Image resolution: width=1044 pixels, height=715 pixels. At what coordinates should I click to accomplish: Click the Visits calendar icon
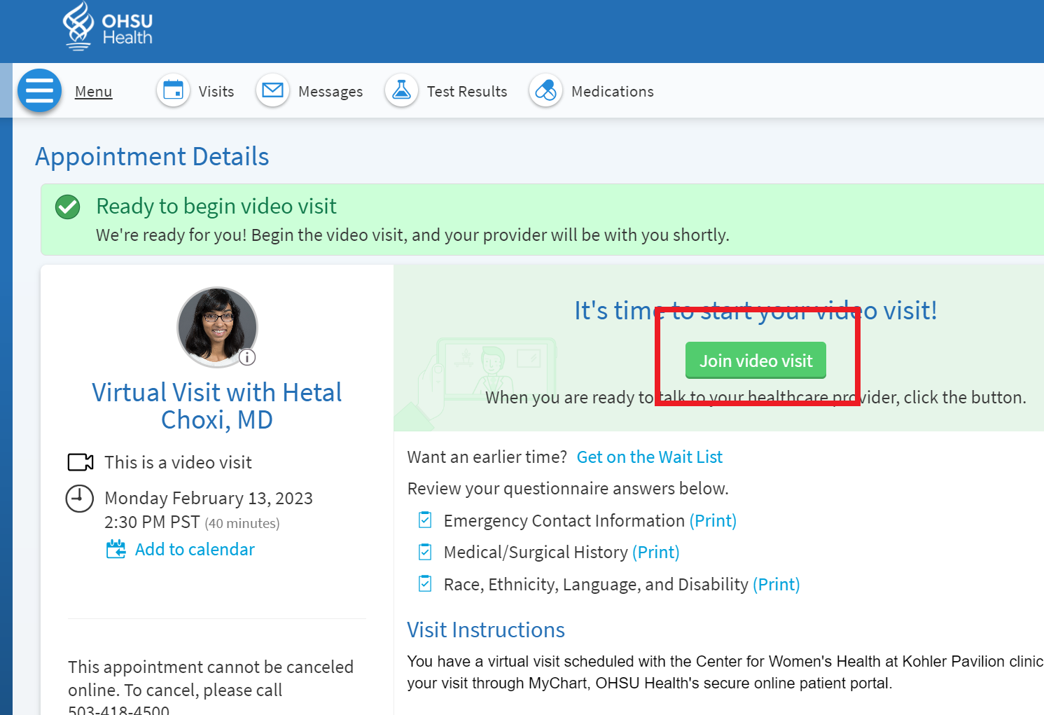point(173,91)
